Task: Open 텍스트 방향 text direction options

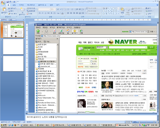Action: (x=92, y=8)
